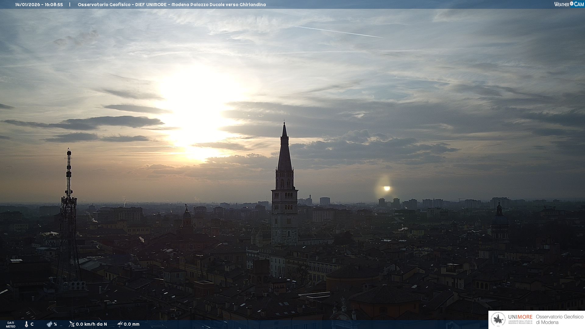Click the wind vane anemometer icon
Viewport: 585px width, 329px height.
point(72,324)
